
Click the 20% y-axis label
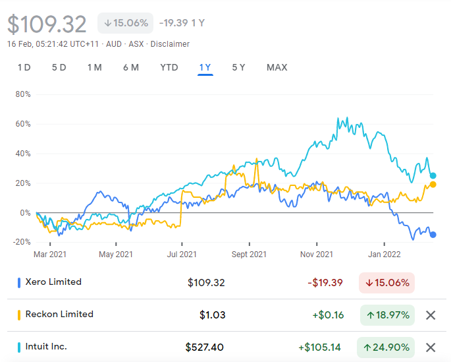pyautogui.click(x=23, y=183)
